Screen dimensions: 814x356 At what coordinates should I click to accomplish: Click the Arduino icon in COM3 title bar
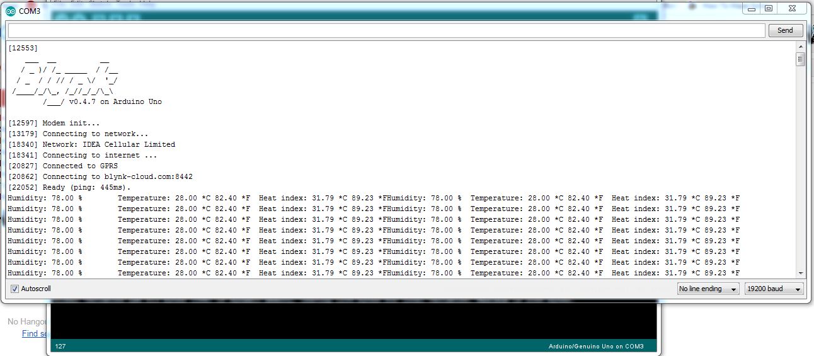[11, 11]
